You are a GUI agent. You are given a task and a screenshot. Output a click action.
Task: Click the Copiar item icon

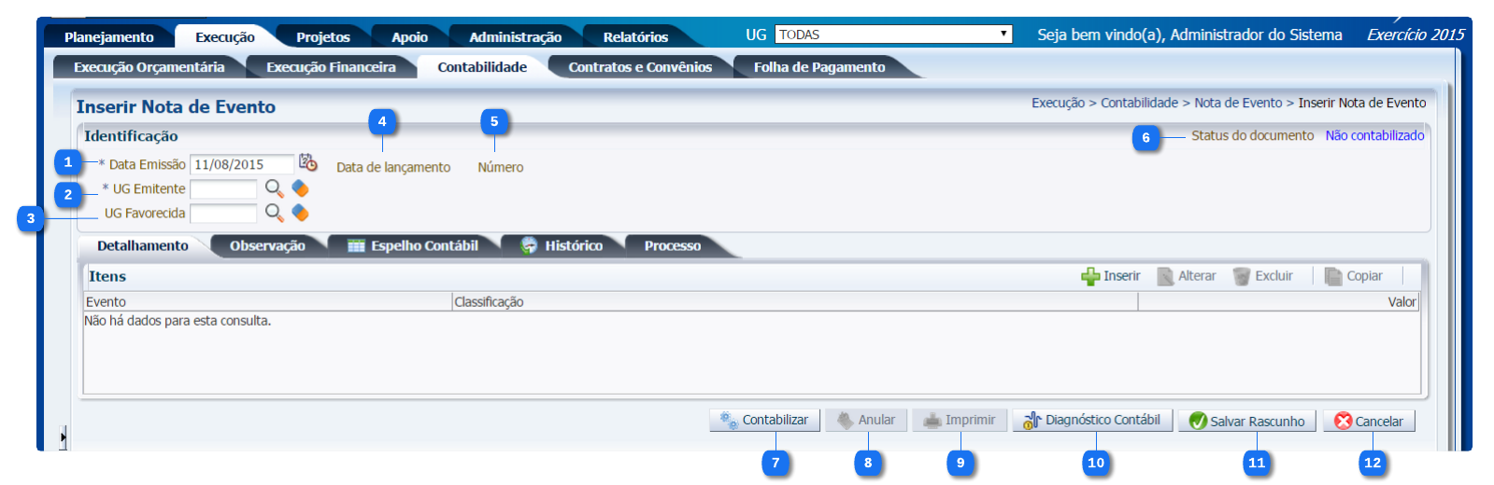pos(1333,276)
